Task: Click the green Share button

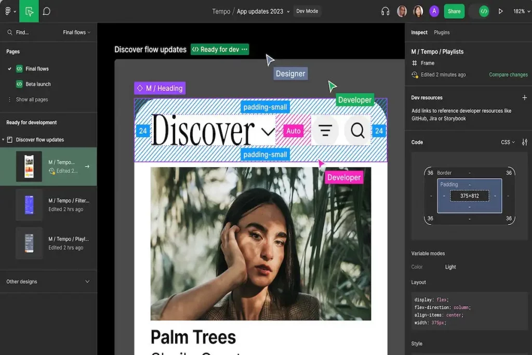Action: point(454,11)
